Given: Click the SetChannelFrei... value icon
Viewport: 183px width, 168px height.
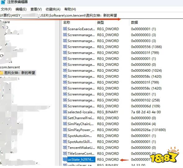Looking at the screenshot, I should (65, 118).
